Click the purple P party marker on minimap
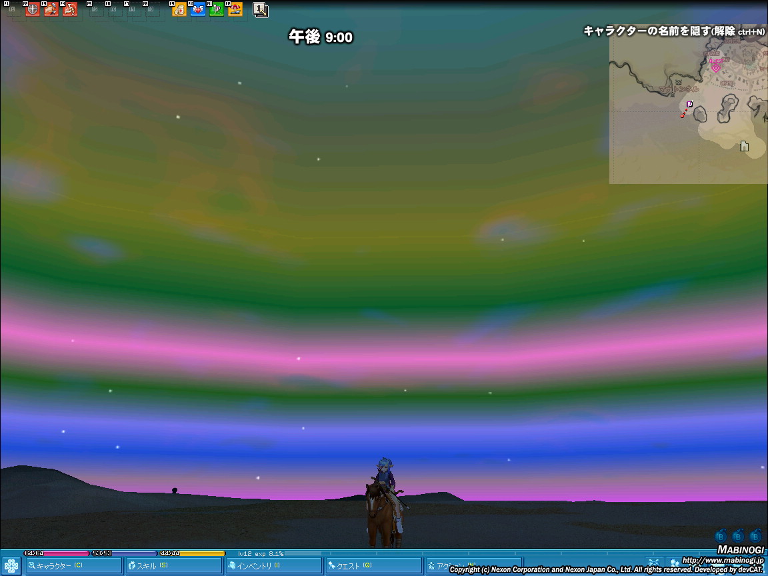This screenshot has width=768, height=576. [689, 104]
